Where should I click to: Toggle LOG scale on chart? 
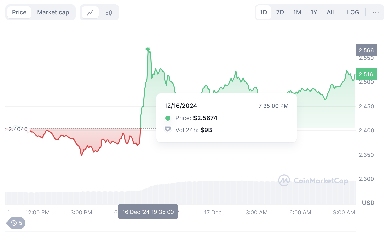click(353, 12)
